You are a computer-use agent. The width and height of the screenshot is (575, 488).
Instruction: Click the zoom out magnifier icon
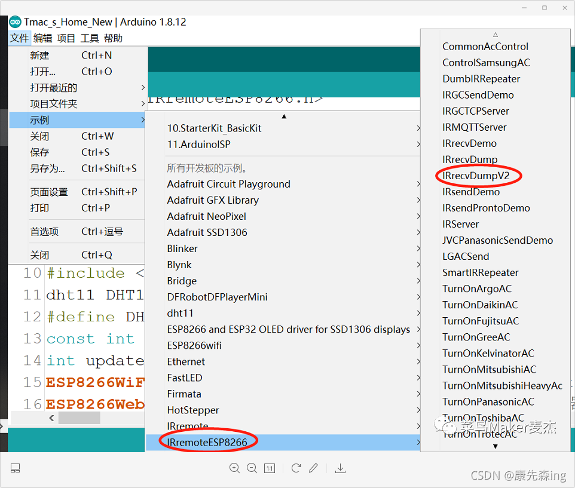click(252, 468)
